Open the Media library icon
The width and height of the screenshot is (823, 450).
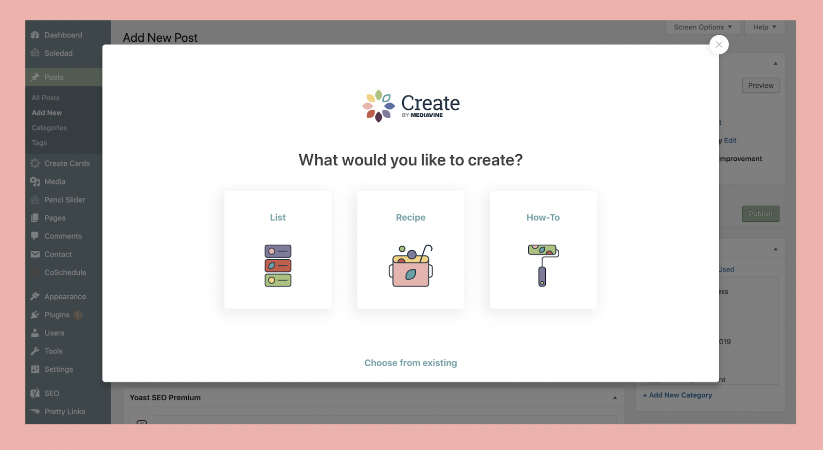pyautogui.click(x=35, y=181)
